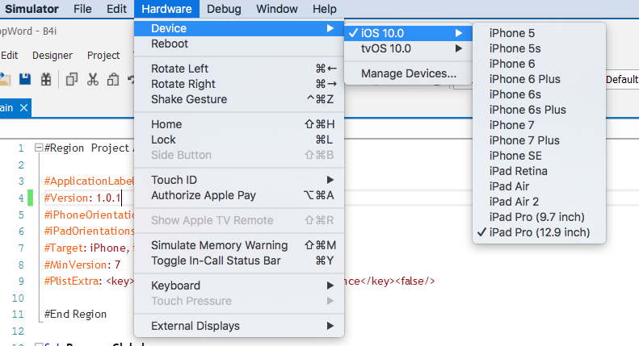This screenshot has height=346, width=639.
Task: Select iPhone 7 Plus device
Action: tap(539, 140)
